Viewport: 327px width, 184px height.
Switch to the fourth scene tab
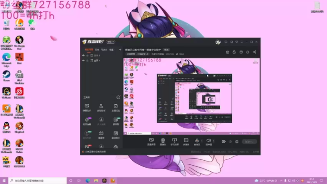click(x=112, y=49)
